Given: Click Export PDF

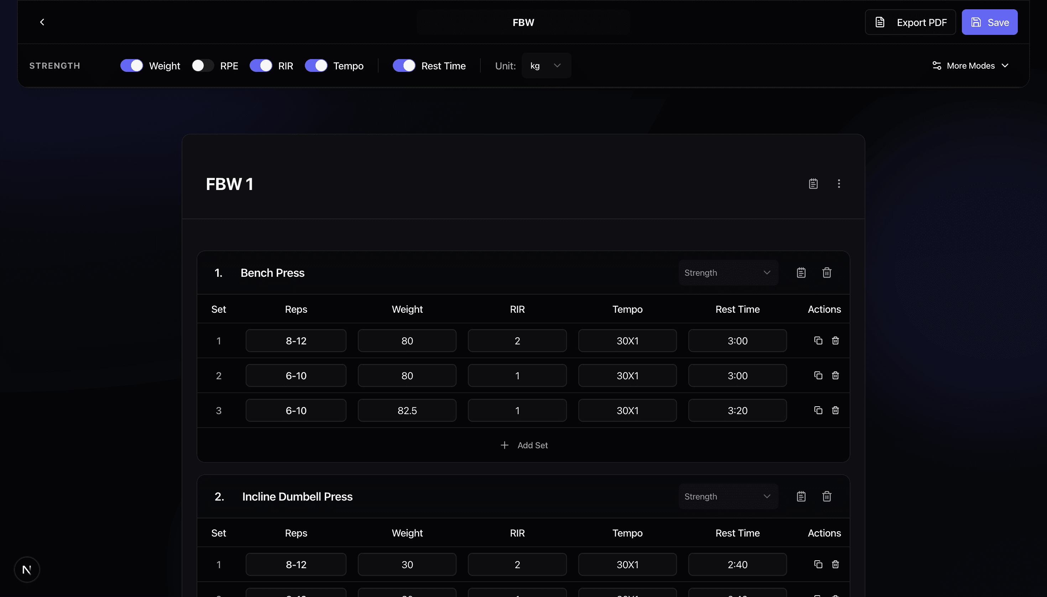Looking at the screenshot, I should point(910,22).
